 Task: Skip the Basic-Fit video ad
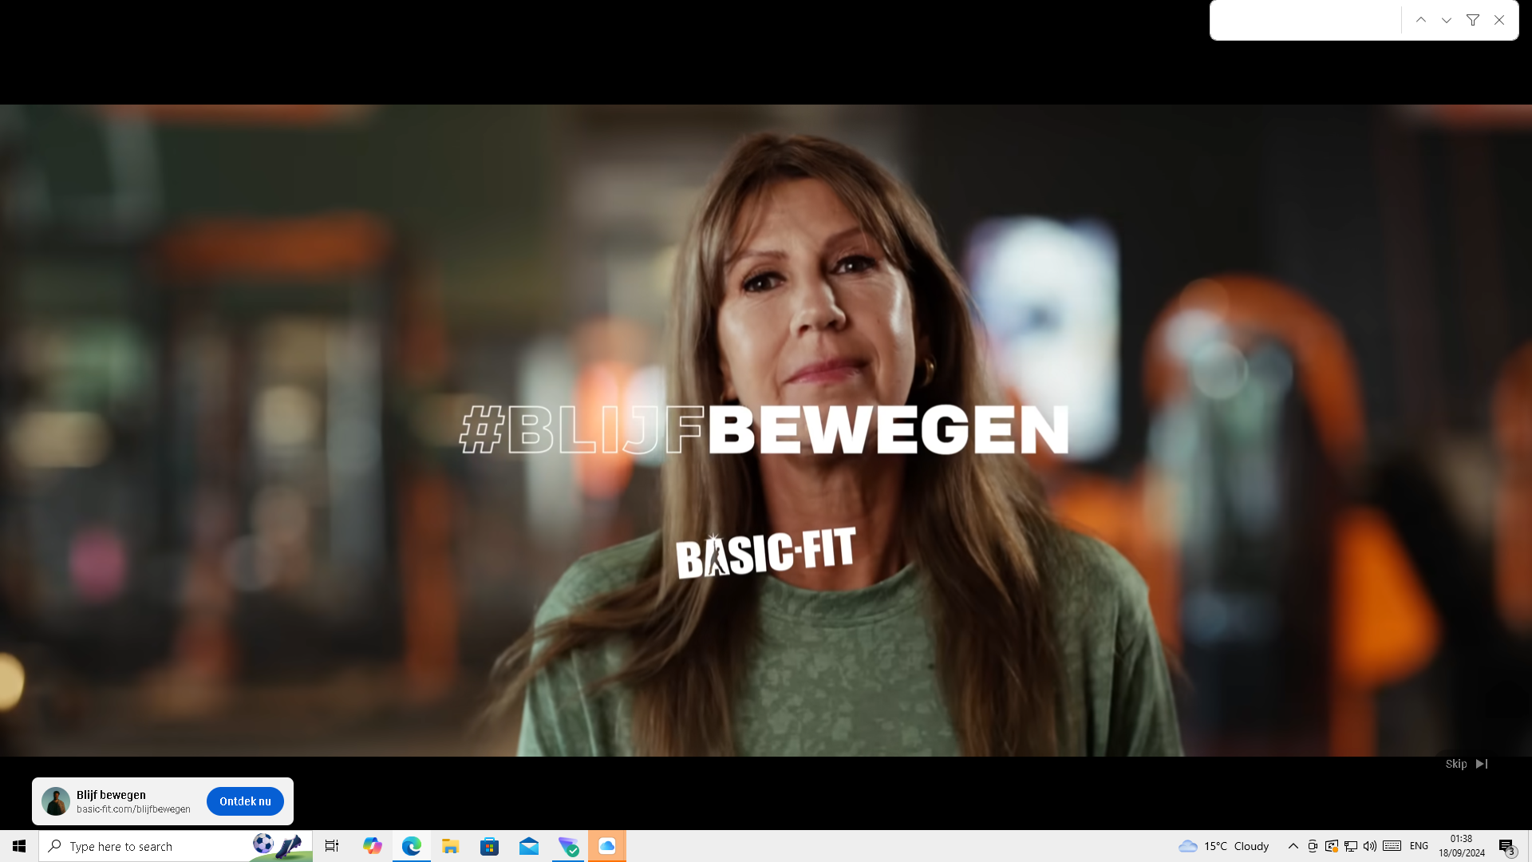(1466, 764)
